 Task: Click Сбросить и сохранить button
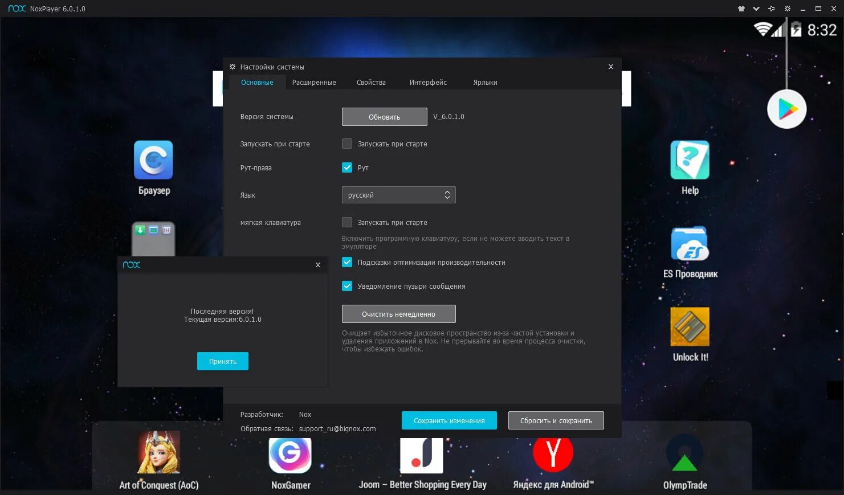coord(556,420)
